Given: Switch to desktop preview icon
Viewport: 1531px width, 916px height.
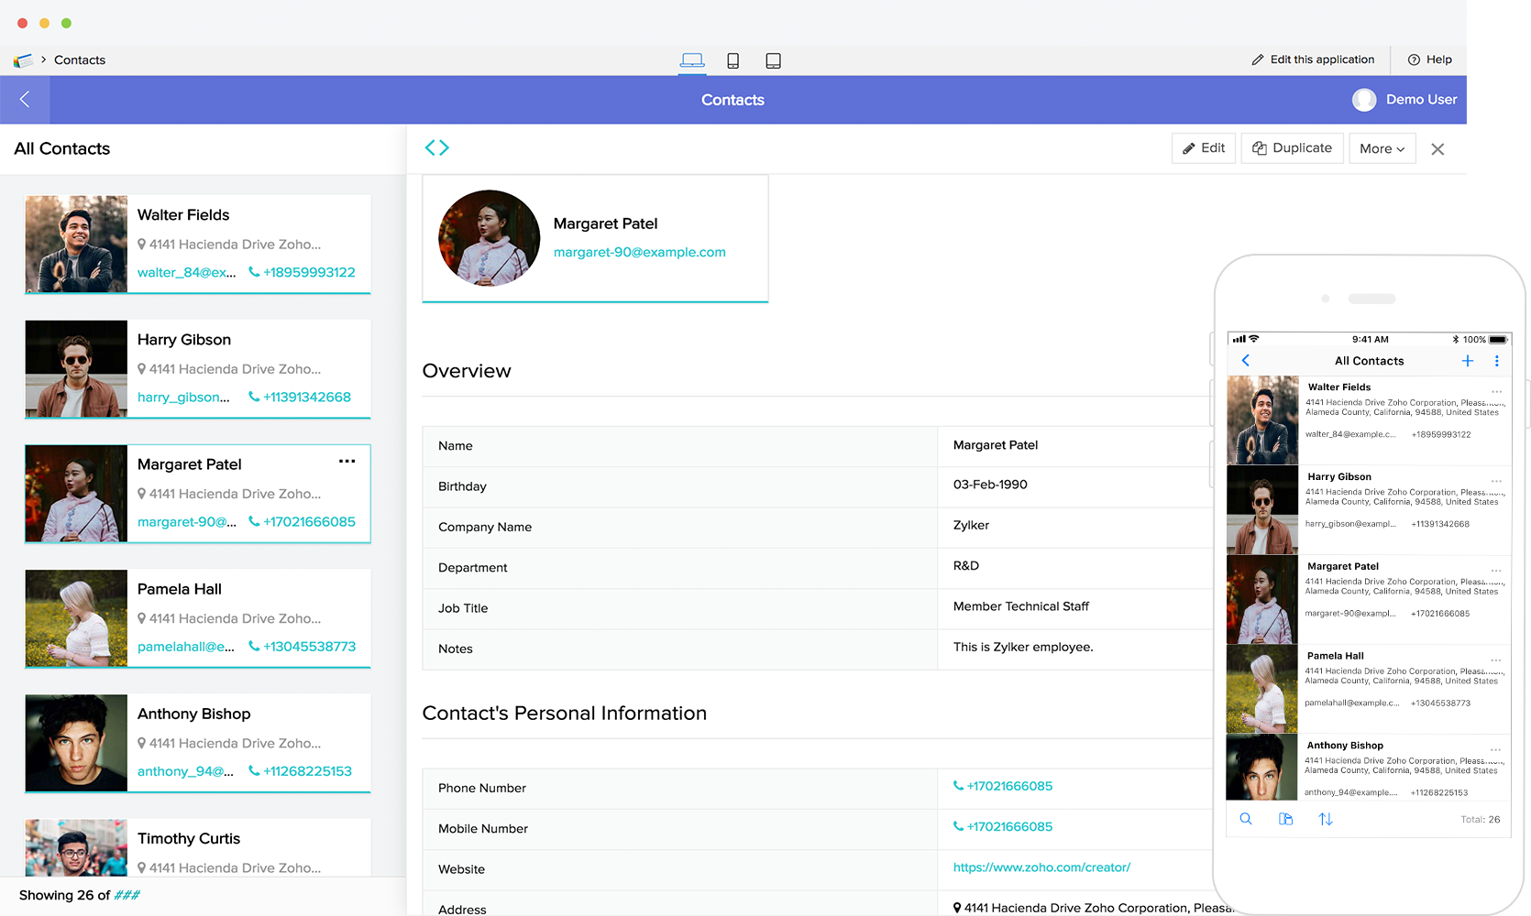Looking at the screenshot, I should (692, 60).
